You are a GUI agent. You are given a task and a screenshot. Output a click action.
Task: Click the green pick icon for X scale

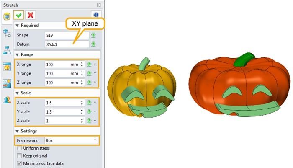(89, 103)
